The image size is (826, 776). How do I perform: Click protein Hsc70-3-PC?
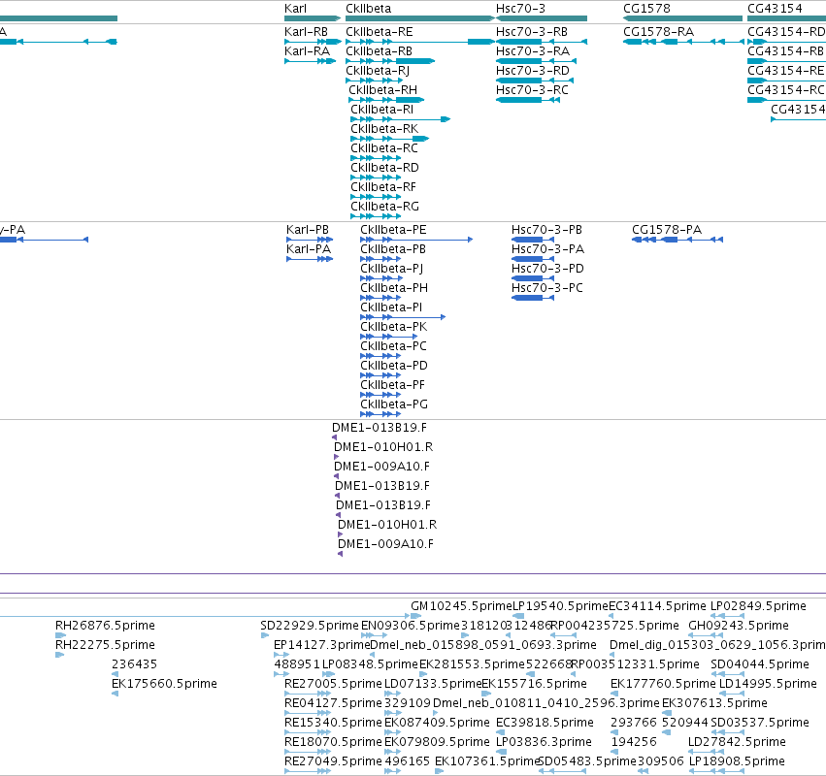(x=547, y=288)
